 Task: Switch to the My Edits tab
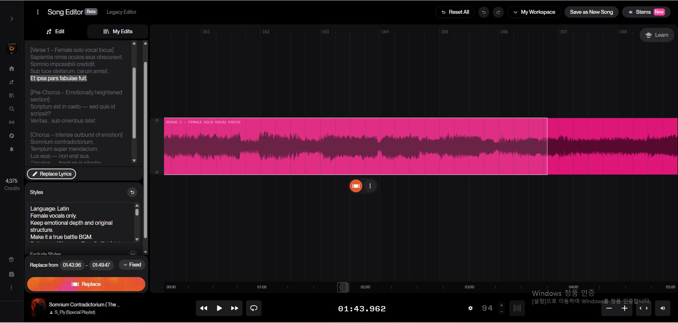pos(118,31)
